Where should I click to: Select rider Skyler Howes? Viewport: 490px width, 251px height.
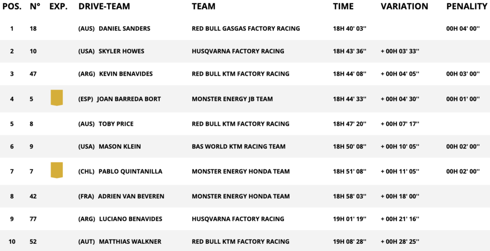click(121, 51)
